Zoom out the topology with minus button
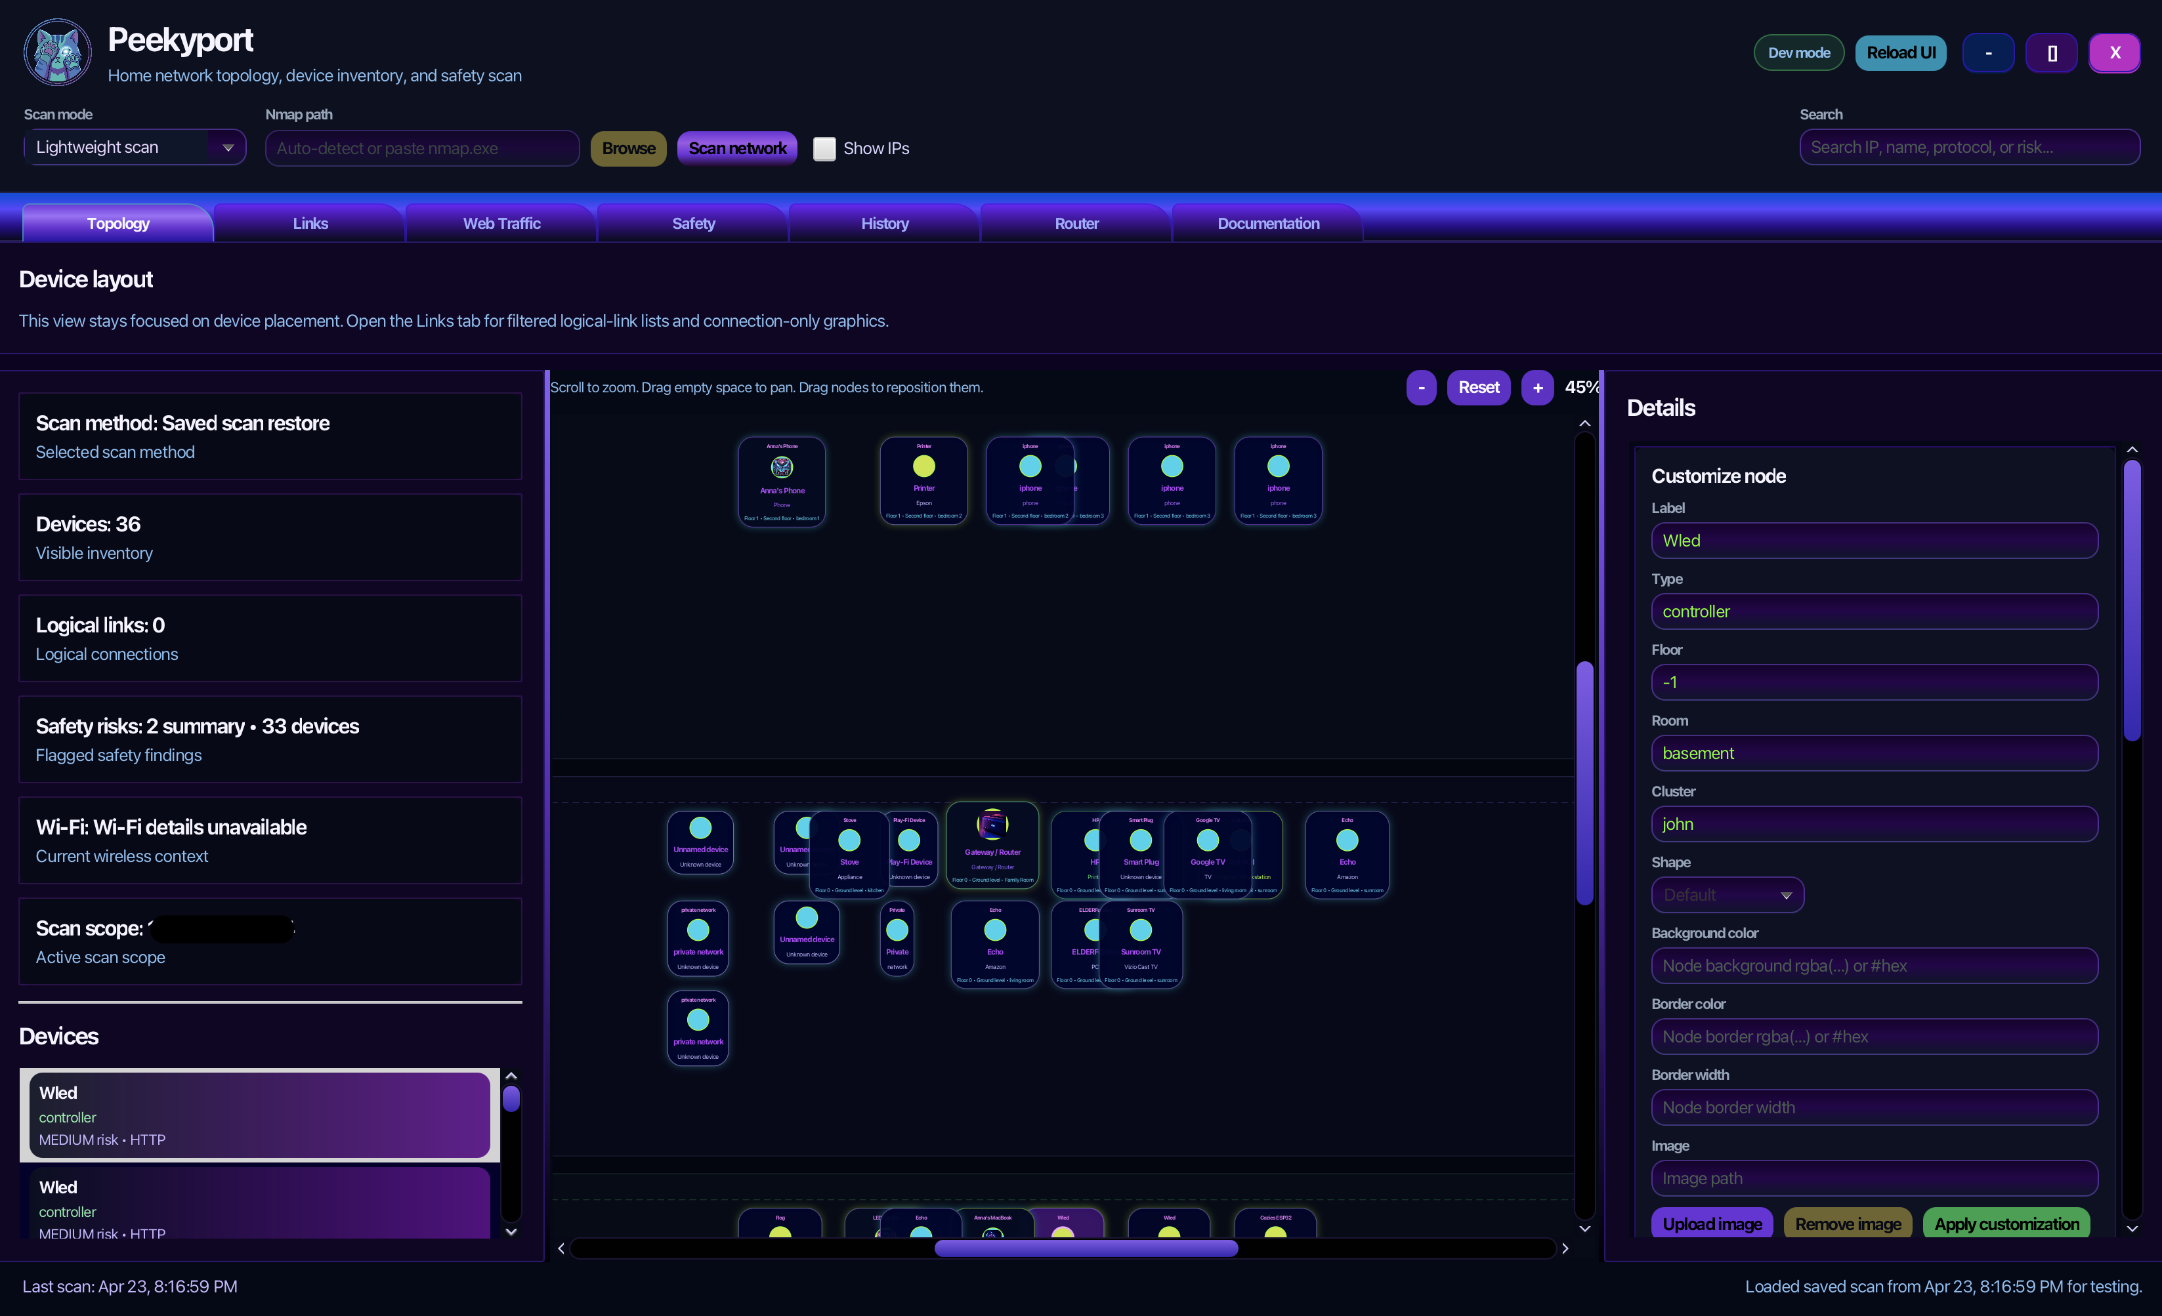Screen dimensions: 2162x1316 1422,388
